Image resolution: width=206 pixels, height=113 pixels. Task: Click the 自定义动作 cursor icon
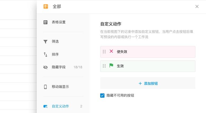[45, 106]
